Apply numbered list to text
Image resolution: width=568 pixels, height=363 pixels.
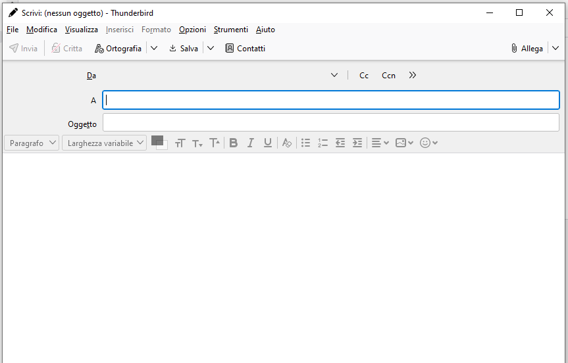323,143
